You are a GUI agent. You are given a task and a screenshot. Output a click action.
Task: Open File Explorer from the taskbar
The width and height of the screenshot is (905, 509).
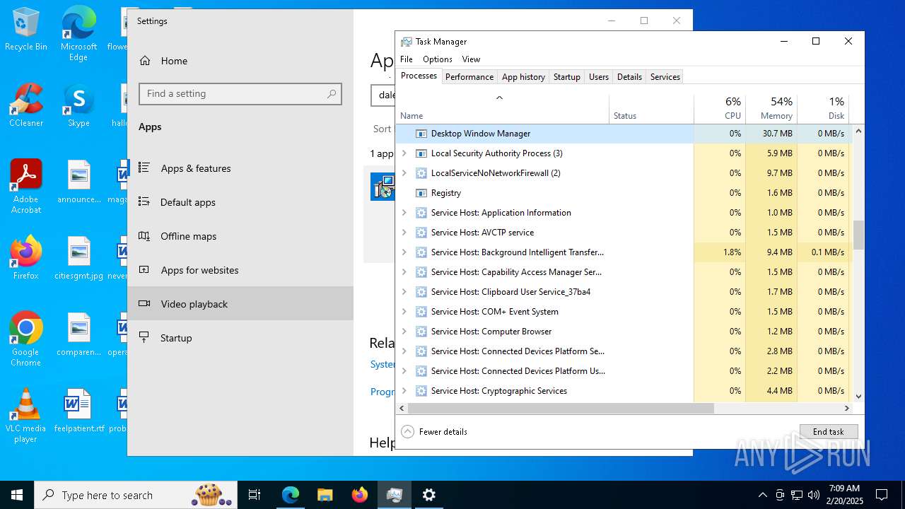pyautogui.click(x=325, y=495)
